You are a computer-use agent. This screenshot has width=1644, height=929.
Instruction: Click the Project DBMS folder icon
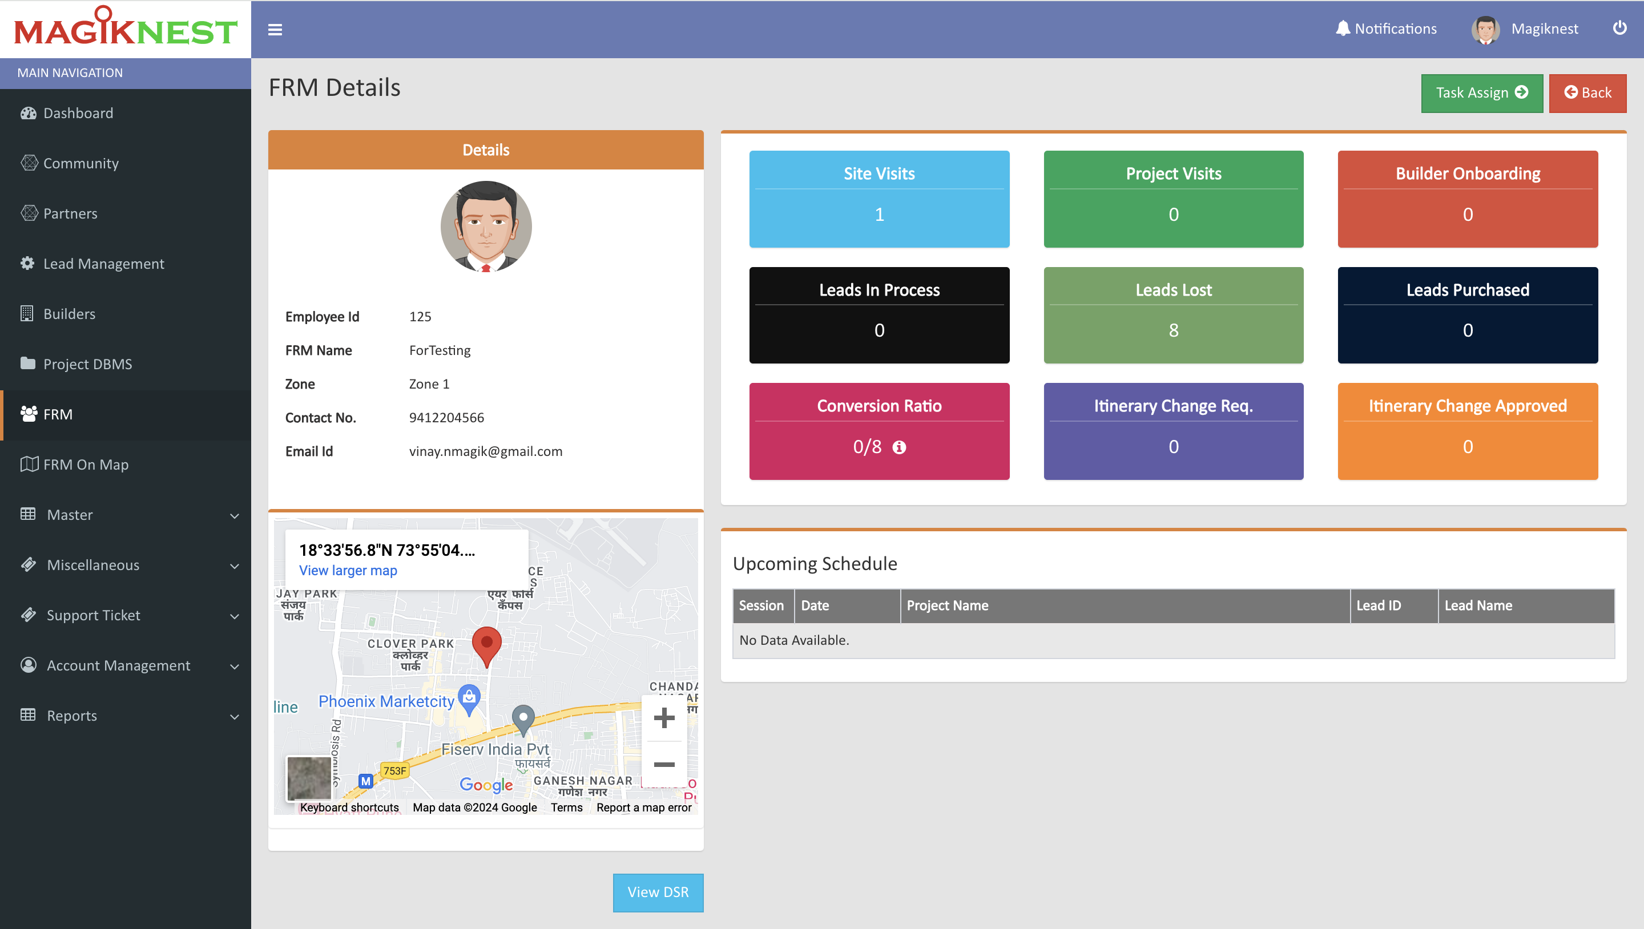click(x=27, y=363)
